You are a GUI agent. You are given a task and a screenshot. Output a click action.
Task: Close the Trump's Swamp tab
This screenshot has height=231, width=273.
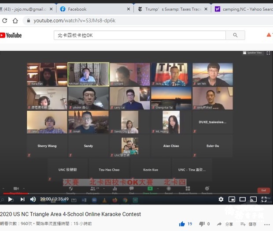[206, 9]
